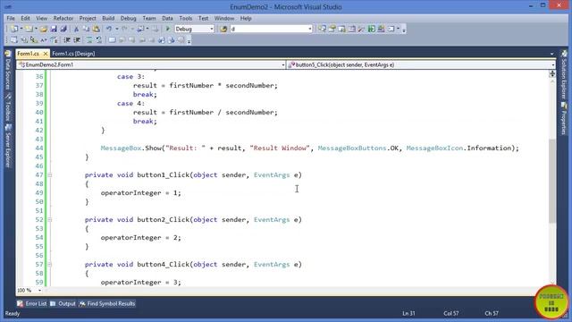
Task: Close the Form1.cs tab
Action: pos(46,54)
